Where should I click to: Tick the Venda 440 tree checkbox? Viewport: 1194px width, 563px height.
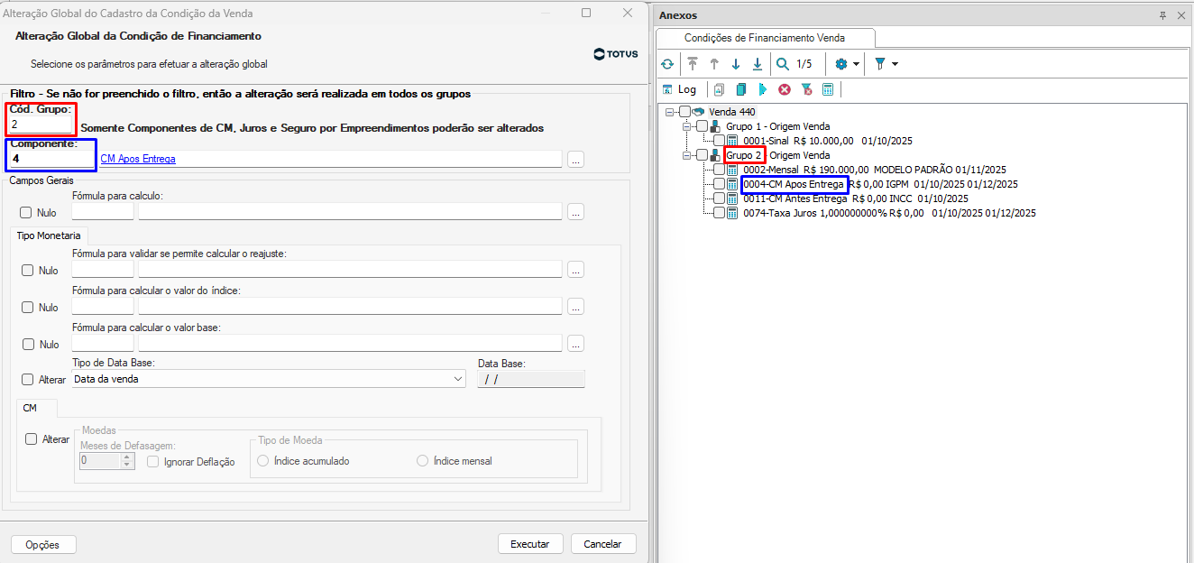684,112
